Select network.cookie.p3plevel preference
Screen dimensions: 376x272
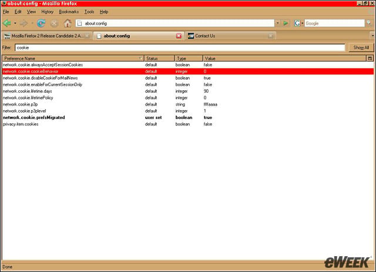(188, 111)
